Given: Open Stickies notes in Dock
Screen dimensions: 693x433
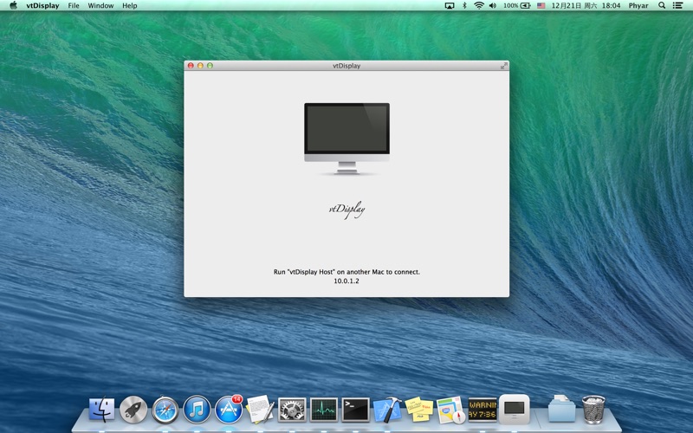Looking at the screenshot, I should coord(419,409).
